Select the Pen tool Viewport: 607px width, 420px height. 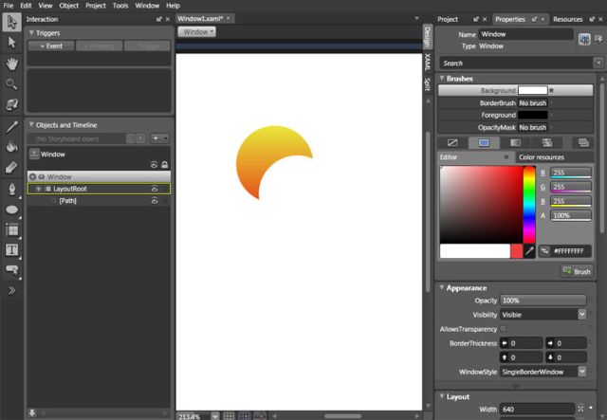tap(11, 190)
